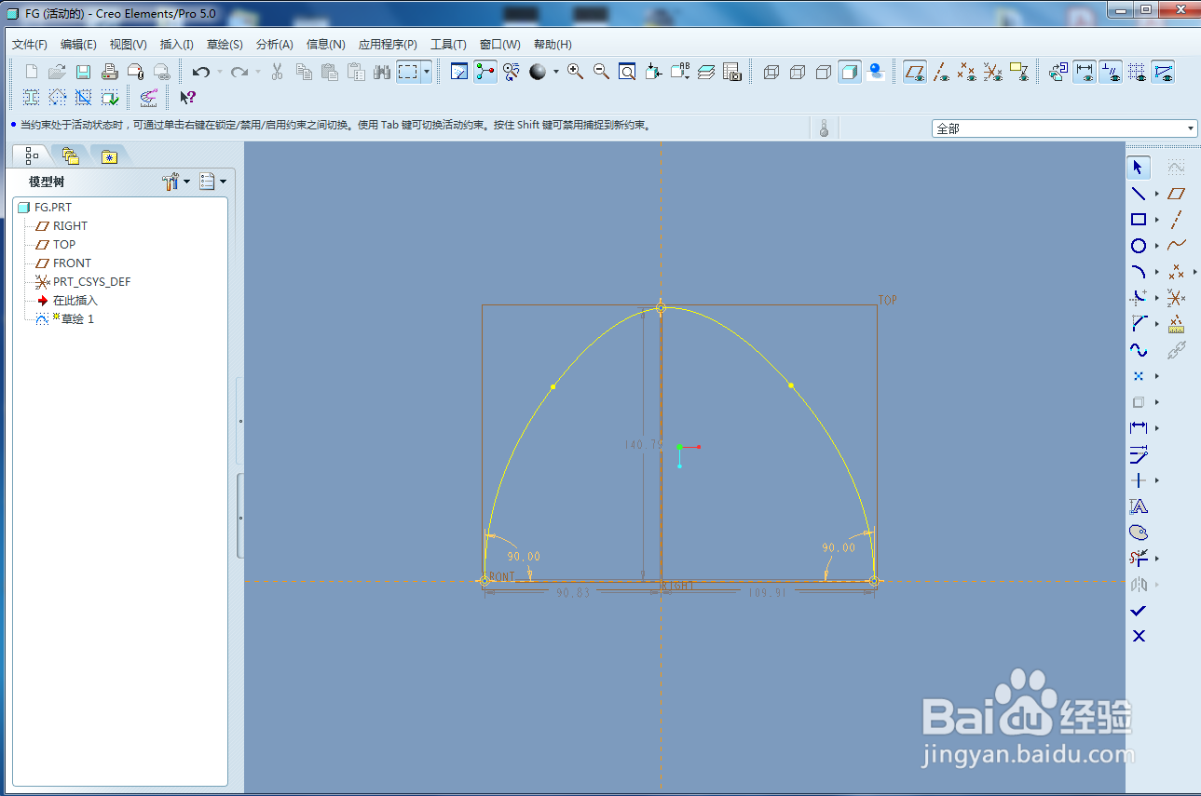This screenshot has width=1201, height=796.
Task: Select PRT_CSYS_DEF in the model tree
Action: pyautogui.click(x=83, y=282)
